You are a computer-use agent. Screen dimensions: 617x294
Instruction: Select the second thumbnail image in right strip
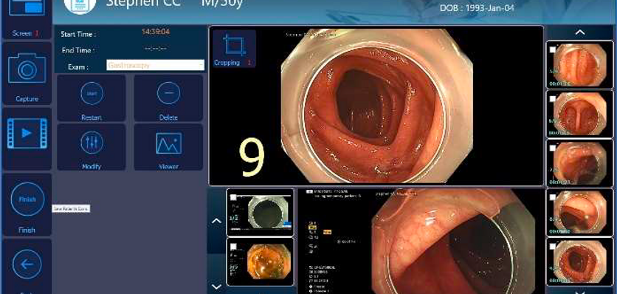pos(580,114)
